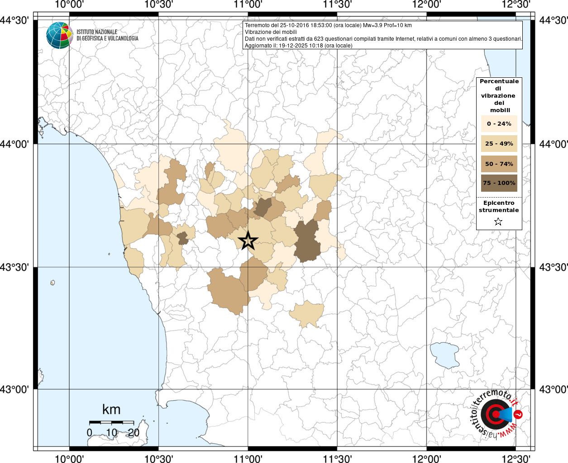Click the star symbol in the legend
Viewport: 568px width, 463px height.
pos(498,222)
